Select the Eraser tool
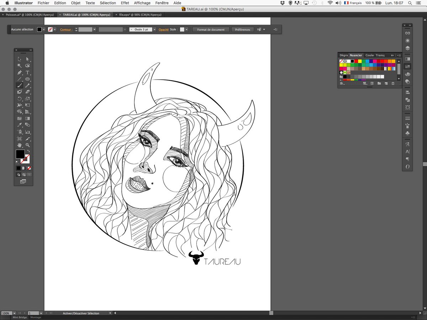This screenshot has width=427, height=320. [x=27, y=92]
